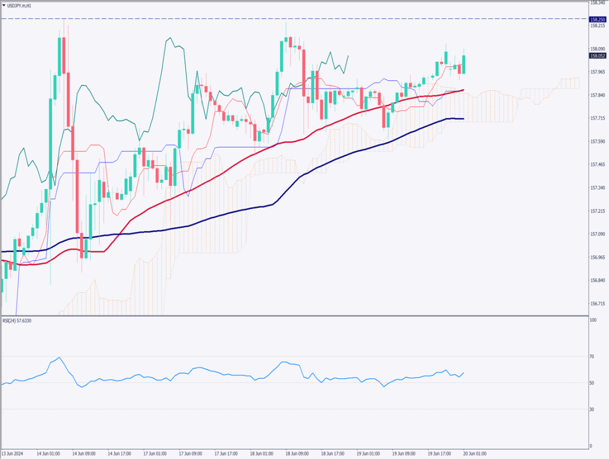
Task: Click the 18 Jun 09:00 time label
Action: (x=297, y=453)
